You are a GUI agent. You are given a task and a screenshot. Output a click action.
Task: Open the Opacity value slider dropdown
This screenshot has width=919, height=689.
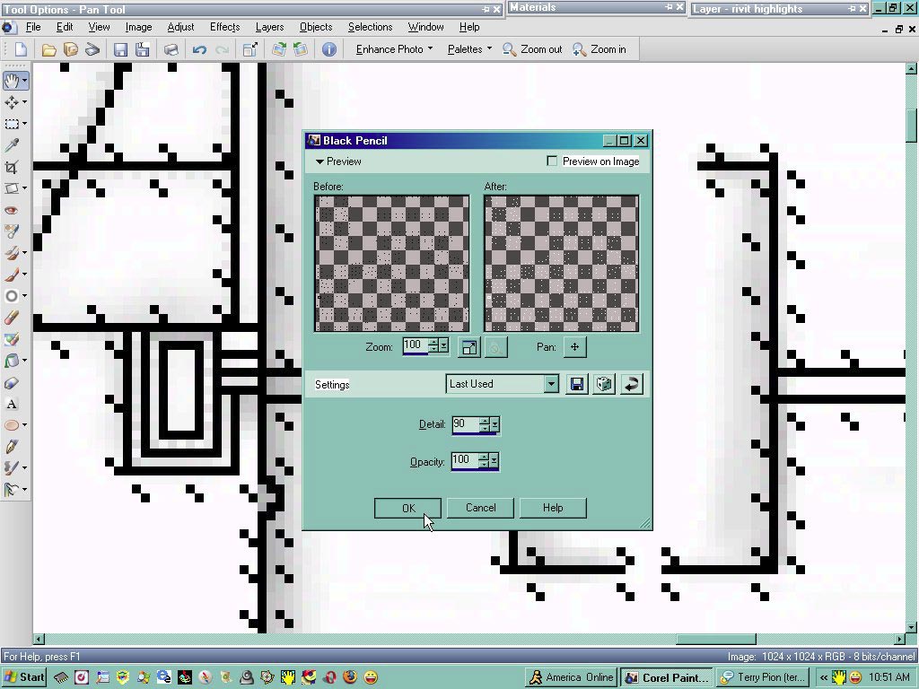click(495, 460)
